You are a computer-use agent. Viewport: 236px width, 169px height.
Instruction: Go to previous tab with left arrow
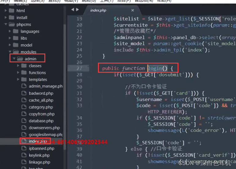coord(73,9)
